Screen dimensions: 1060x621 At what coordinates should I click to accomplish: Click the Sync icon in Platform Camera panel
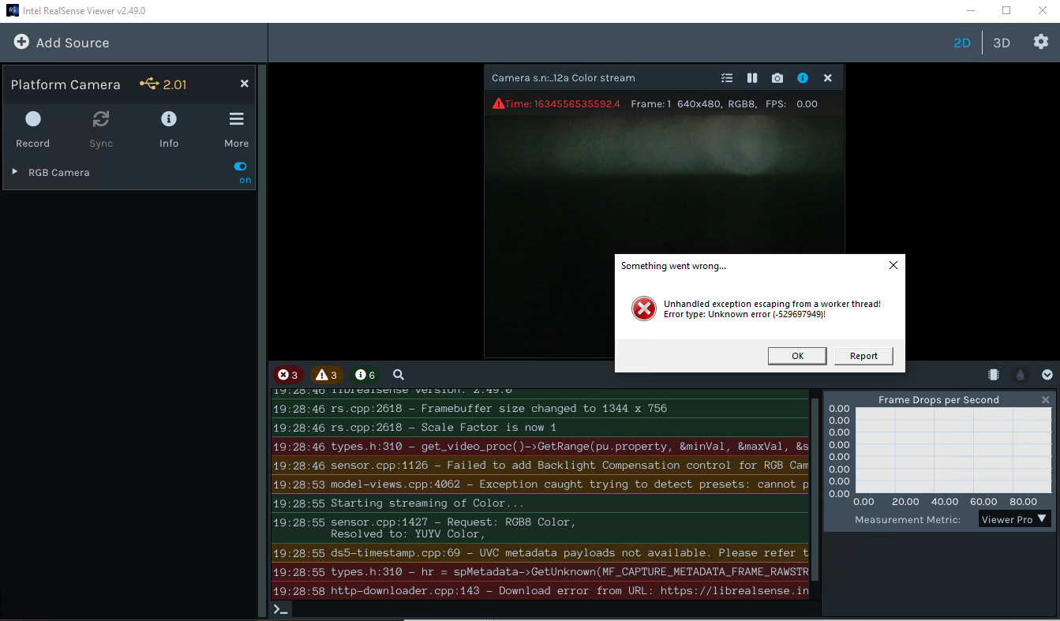pos(100,118)
